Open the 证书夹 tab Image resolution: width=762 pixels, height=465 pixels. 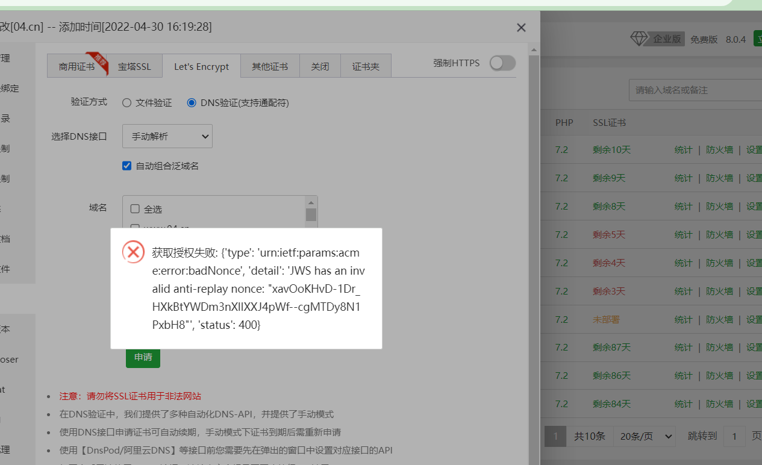pyautogui.click(x=366, y=66)
